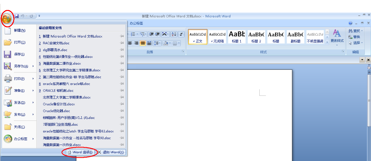Open the line spacing dropdown
The image size is (371, 161).
(x=157, y=43)
